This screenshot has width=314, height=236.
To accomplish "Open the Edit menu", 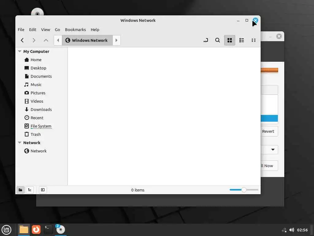I will [33, 30].
